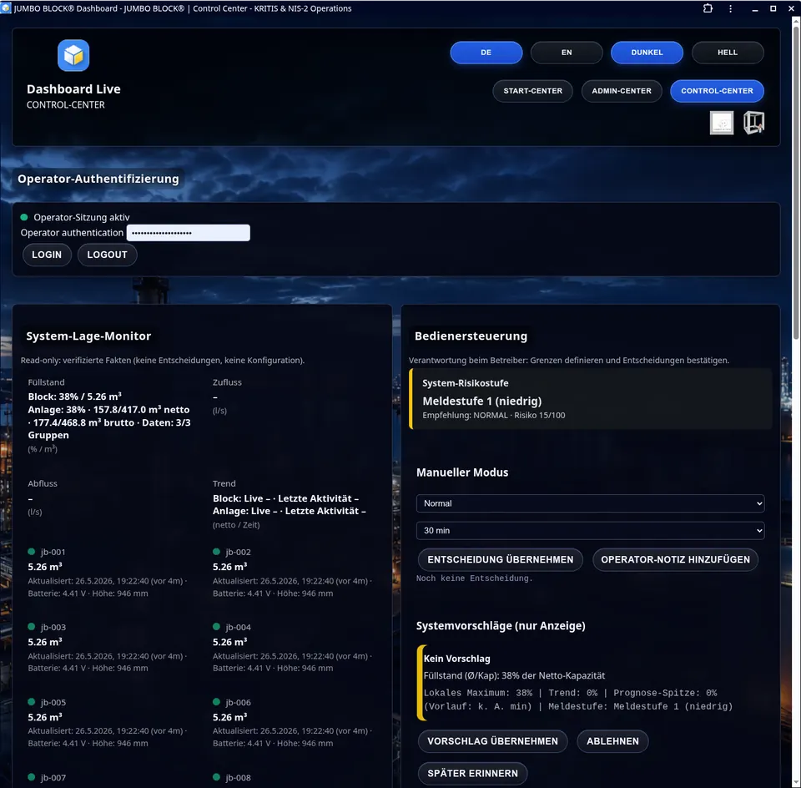The image size is (801, 788).
Task: Click green status dot of jb-006
Action: coord(216,702)
